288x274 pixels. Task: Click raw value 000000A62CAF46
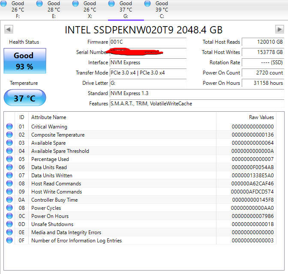tap(252, 184)
